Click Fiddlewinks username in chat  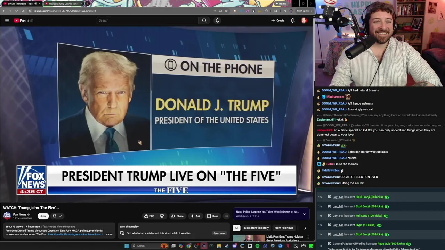[331, 170]
